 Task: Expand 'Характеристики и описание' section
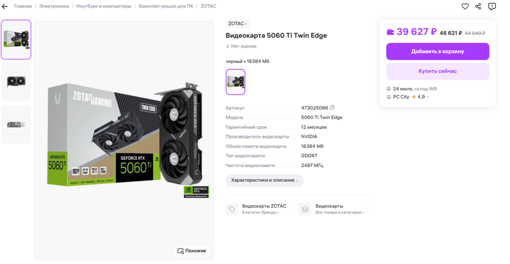264,180
